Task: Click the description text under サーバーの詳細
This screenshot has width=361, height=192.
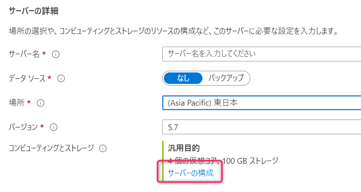Action: [x=174, y=31]
